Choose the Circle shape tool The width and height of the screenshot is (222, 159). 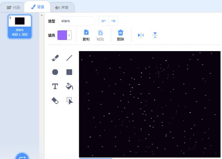55,72
